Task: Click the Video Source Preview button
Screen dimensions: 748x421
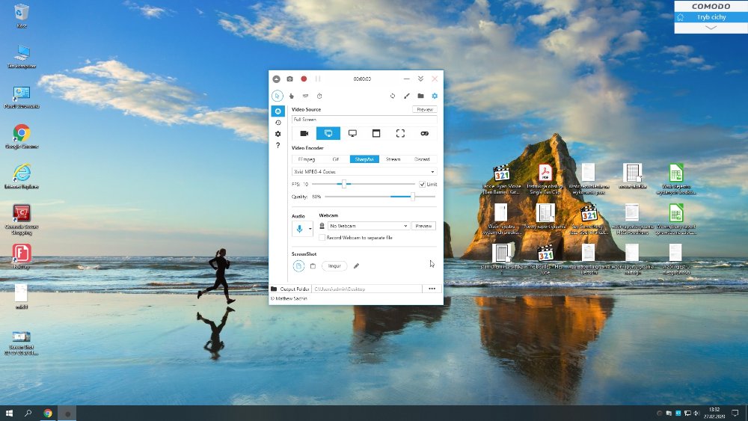Action: (x=424, y=109)
